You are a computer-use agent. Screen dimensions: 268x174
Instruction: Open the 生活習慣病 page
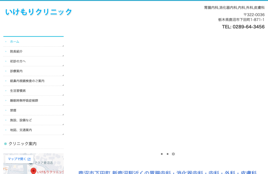[x=33, y=91]
